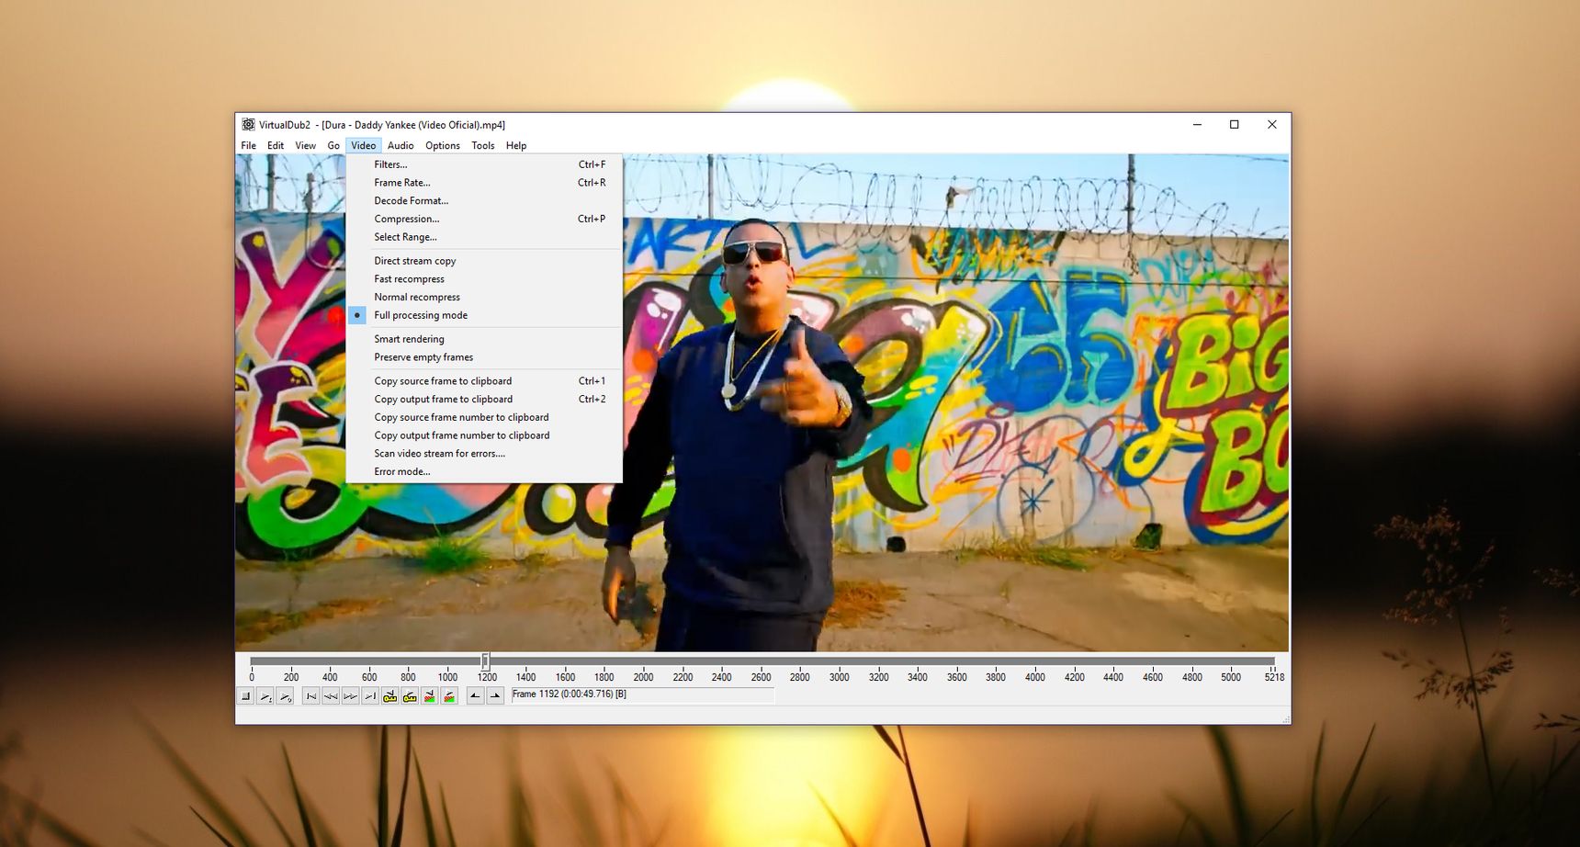Open the View menu
The height and width of the screenshot is (847, 1580).
click(x=305, y=145)
